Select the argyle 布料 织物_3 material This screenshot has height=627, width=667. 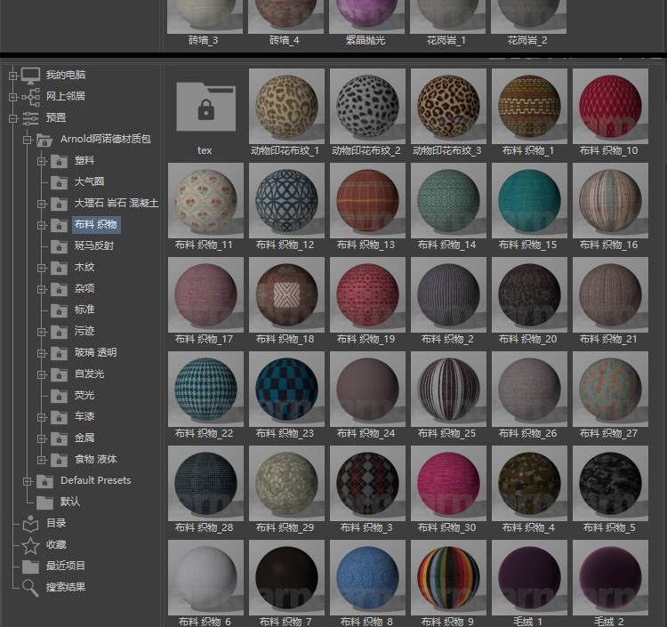pos(367,484)
